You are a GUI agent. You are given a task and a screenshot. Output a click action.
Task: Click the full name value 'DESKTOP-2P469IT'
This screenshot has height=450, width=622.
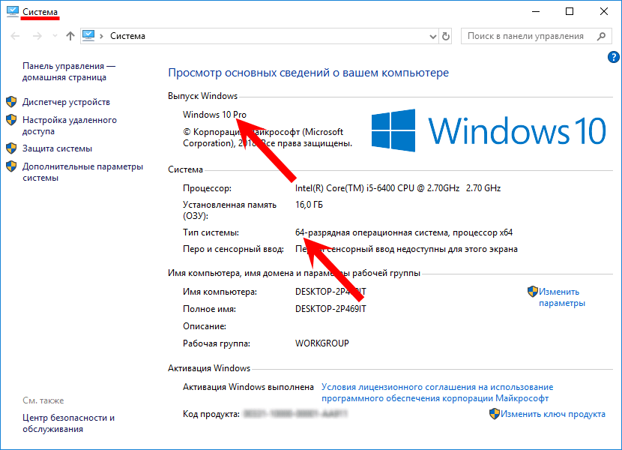[330, 308]
